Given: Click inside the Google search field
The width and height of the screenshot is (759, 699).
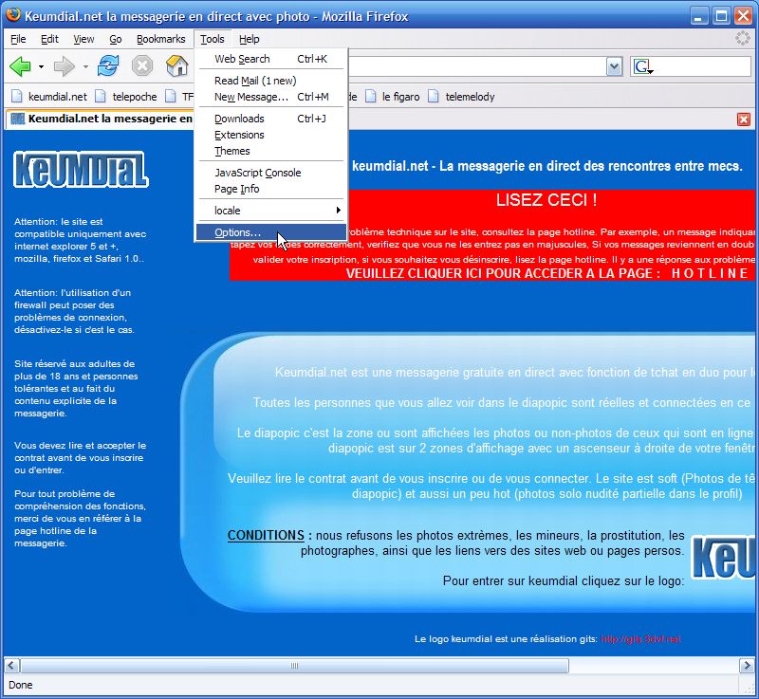Looking at the screenshot, I should point(703,66).
